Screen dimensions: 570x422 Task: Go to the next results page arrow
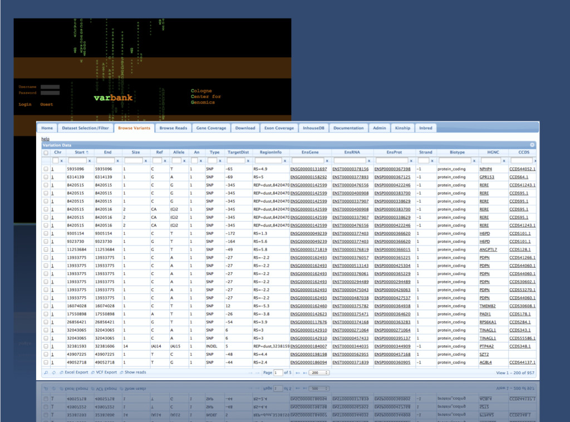pyautogui.click(x=298, y=372)
